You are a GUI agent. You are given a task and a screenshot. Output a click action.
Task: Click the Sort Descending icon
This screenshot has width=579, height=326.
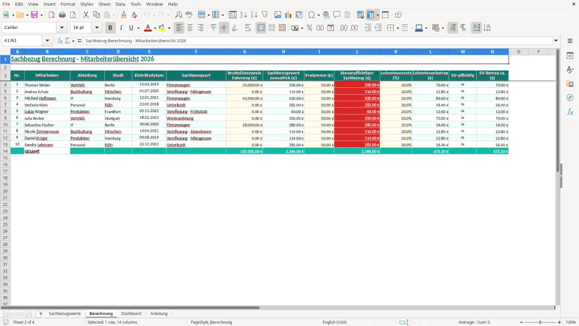point(254,15)
